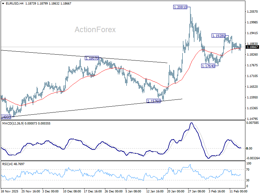Image resolution: width=260 pixels, height=195 pixels.
Task: Click the ActionForex watermark
Action: (96, 30)
